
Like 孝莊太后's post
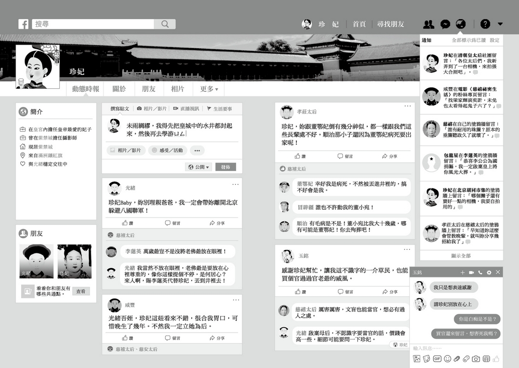coord(300,156)
